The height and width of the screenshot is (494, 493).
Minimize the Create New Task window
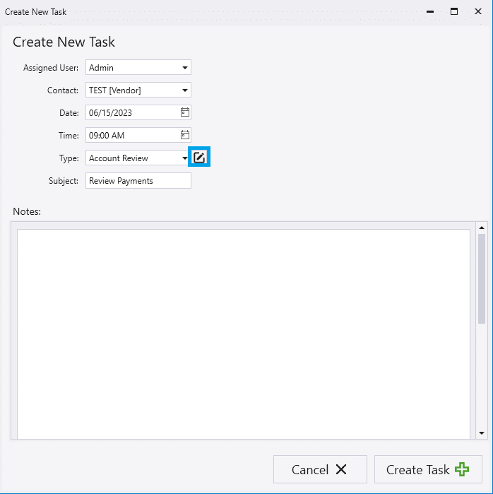(x=429, y=11)
